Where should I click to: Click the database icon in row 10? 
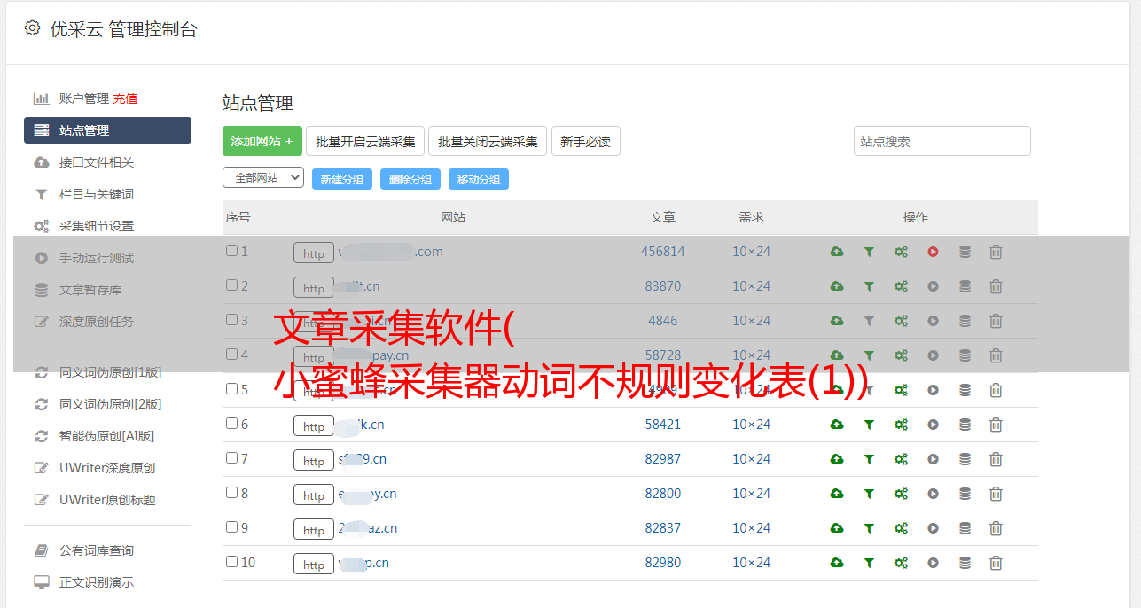tap(965, 563)
